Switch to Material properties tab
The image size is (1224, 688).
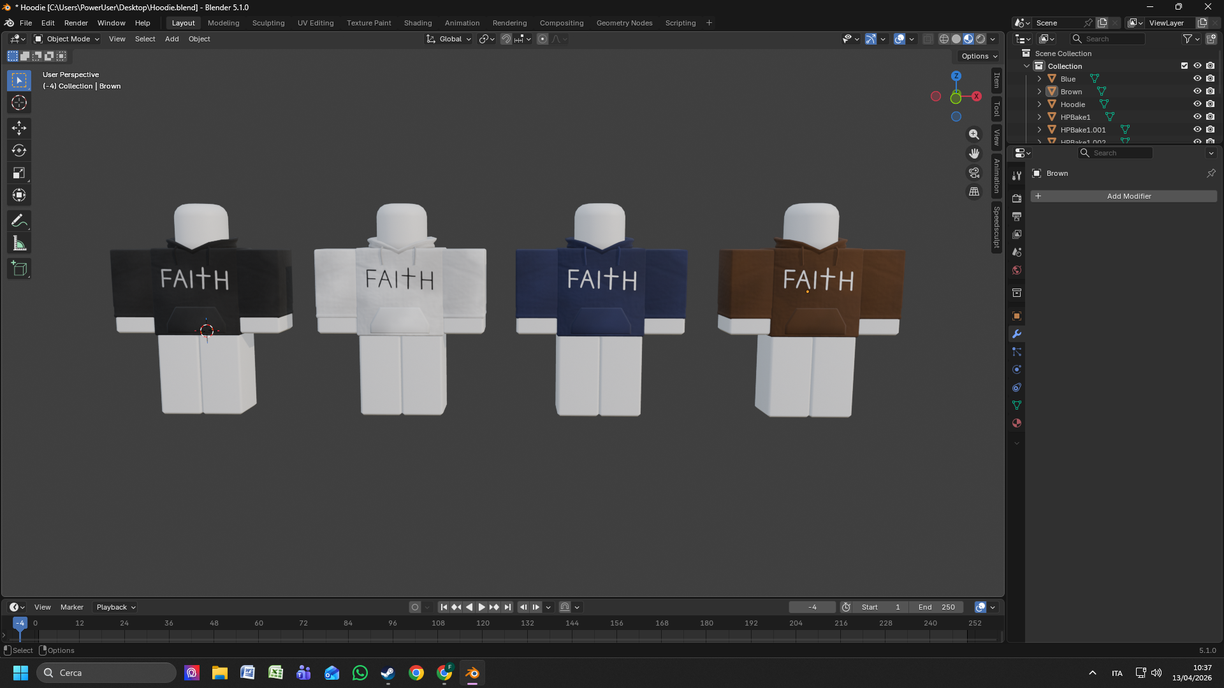tap(1017, 422)
